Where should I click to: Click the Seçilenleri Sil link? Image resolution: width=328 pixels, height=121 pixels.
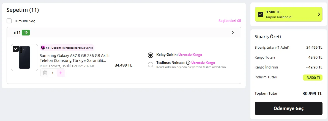[x=229, y=21]
